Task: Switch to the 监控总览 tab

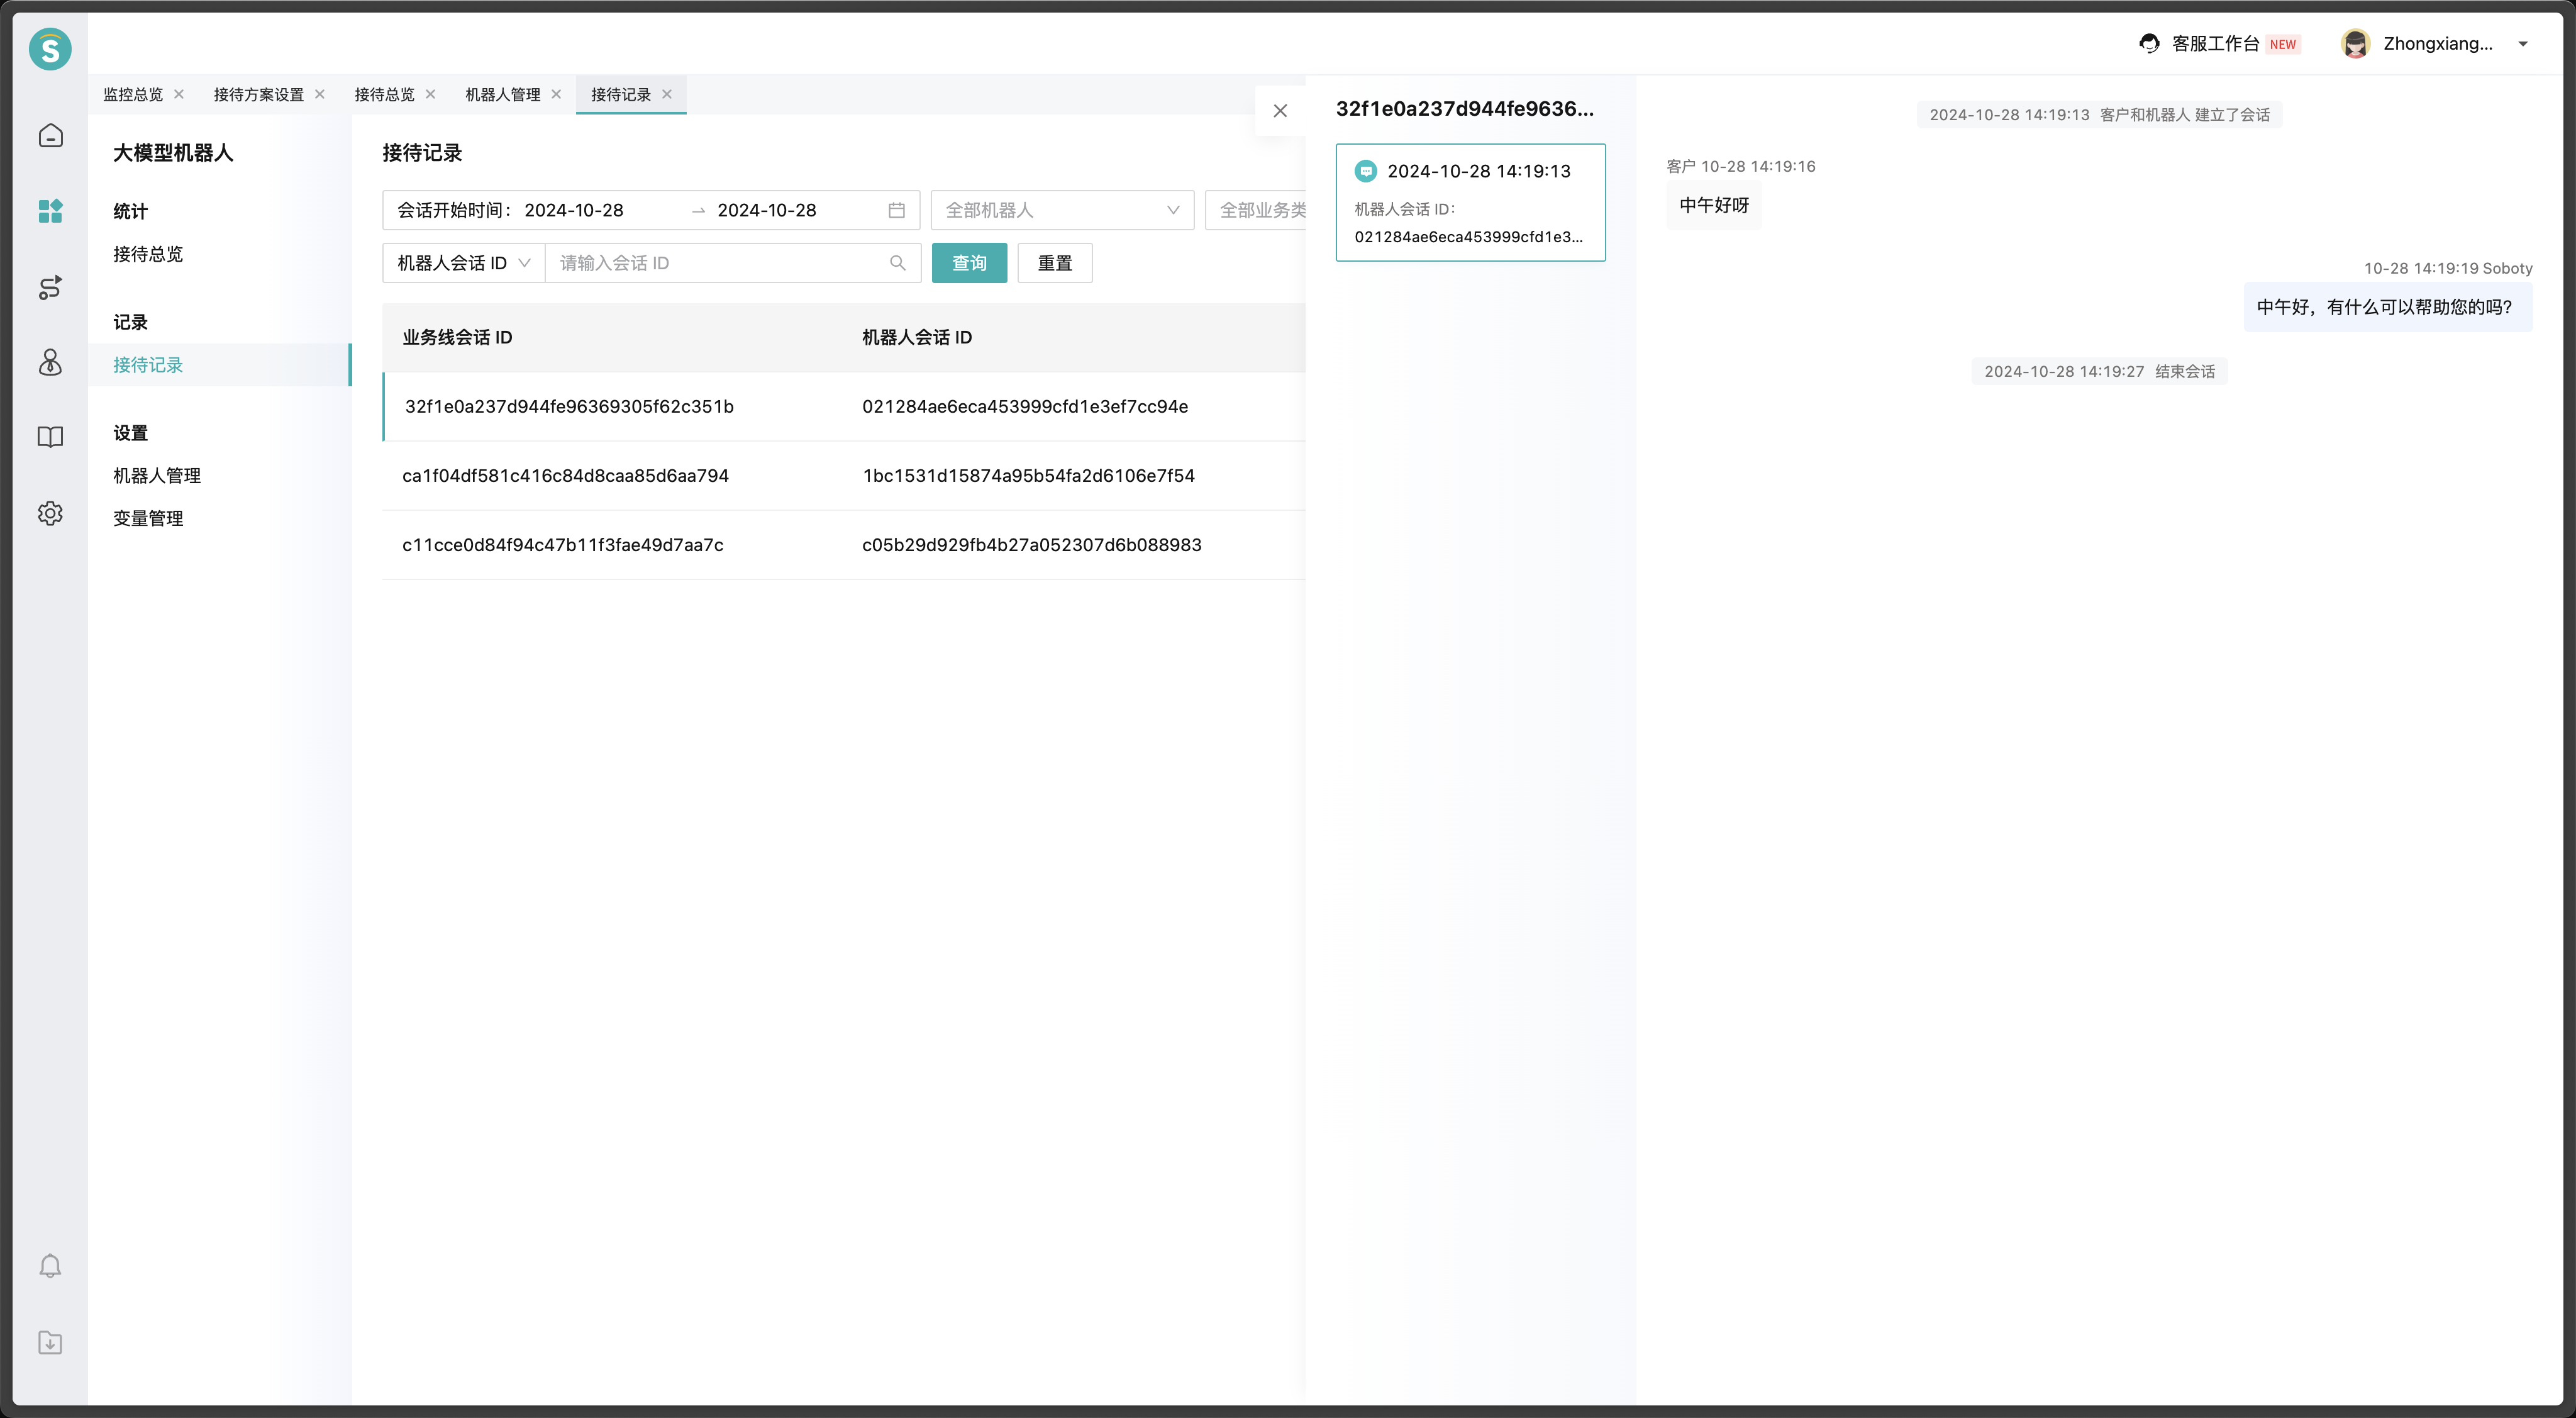Action: (133, 94)
